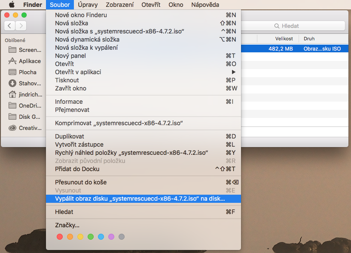This screenshot has height=253, width=351.
Task: Open the Zobrazení menu in menu bar
Action: [x=119, y=5]
